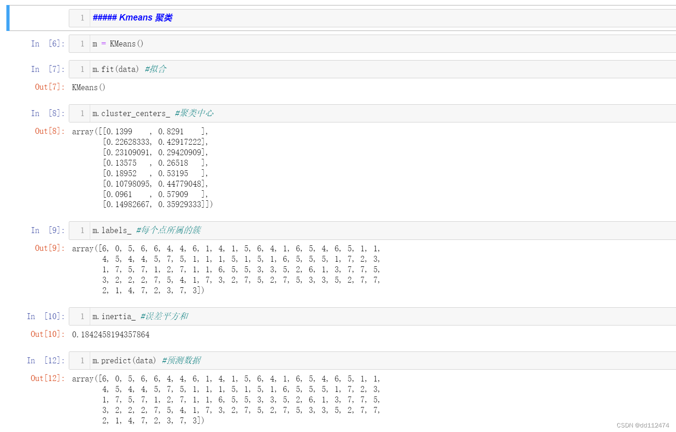Select the '##### Kmeans 聚类' markdown cell

[x=372, y=18]
